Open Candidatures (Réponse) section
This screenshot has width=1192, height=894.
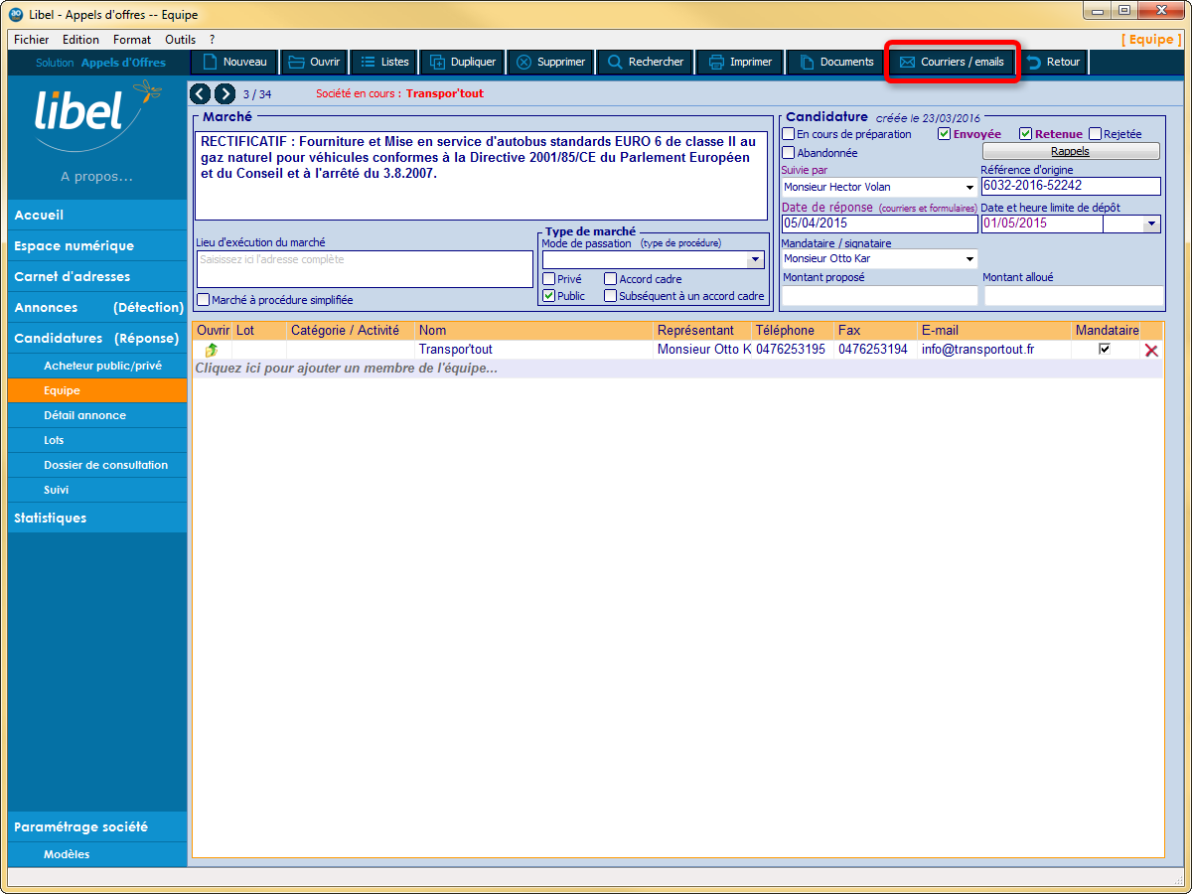click(96, 338)
